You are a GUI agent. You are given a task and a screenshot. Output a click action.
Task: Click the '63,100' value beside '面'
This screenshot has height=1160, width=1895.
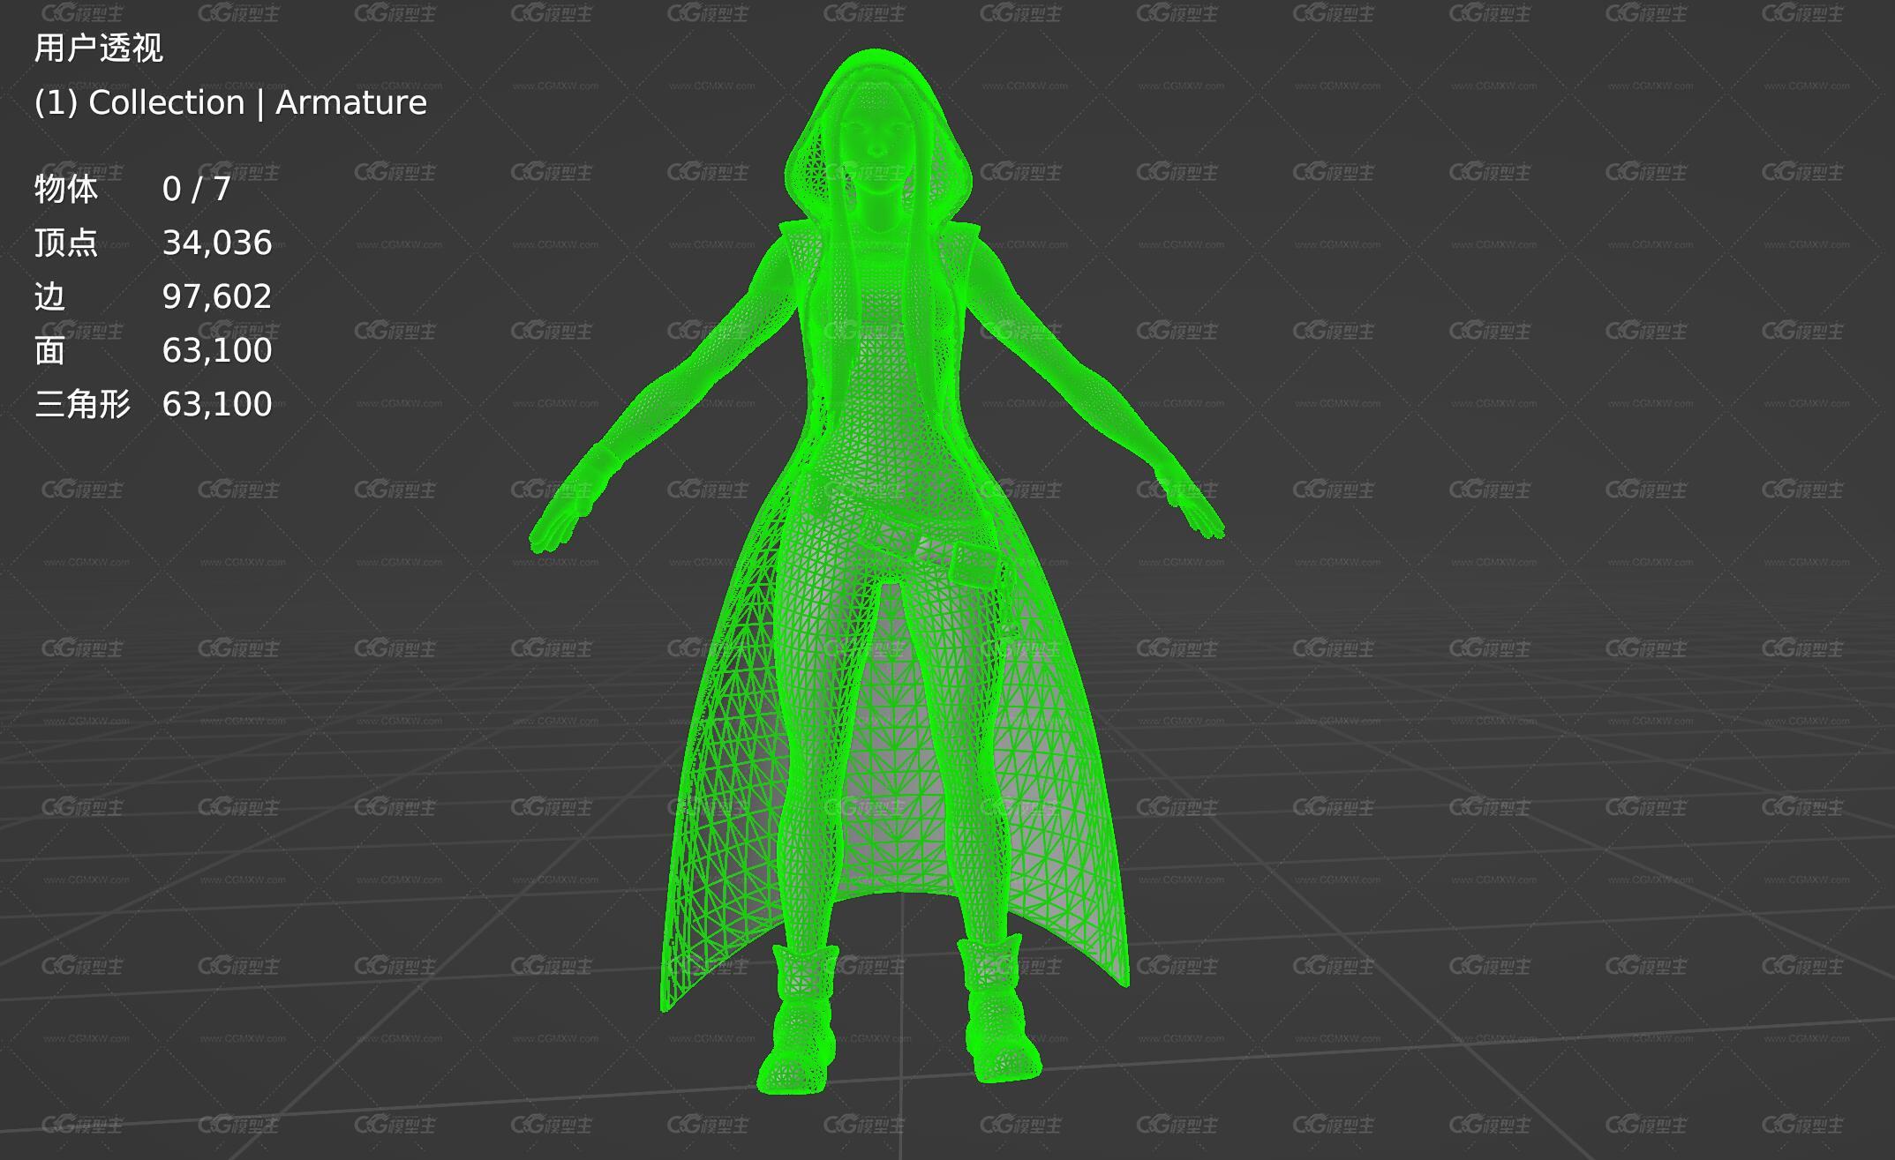(x=217, y=351)
